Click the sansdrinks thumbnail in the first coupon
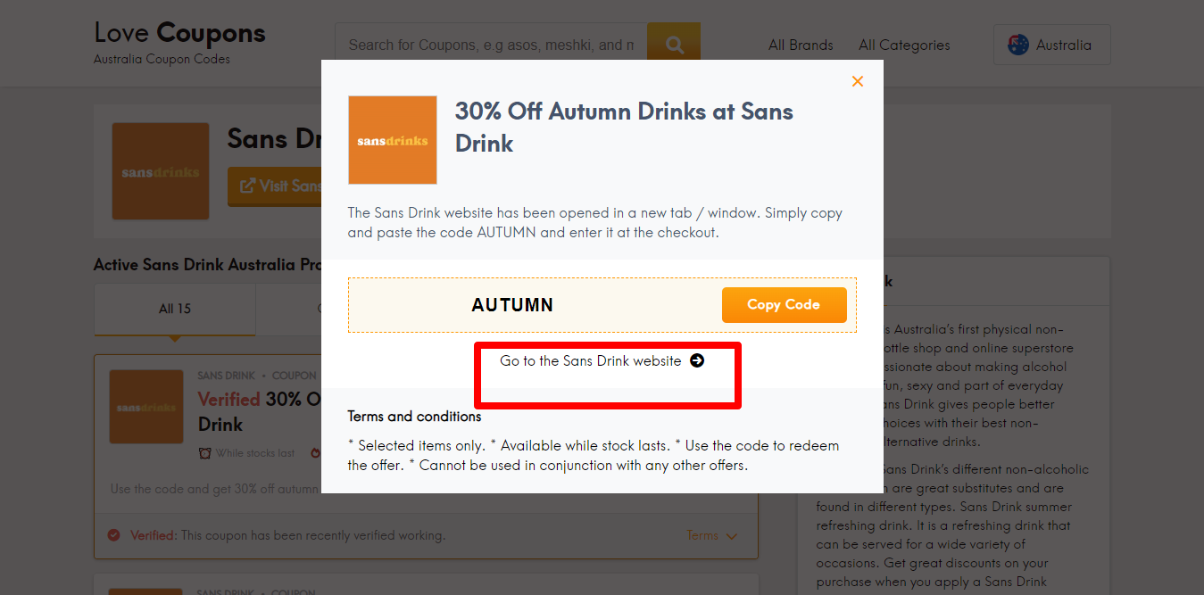The image size is (1204, 595). [x=146, y=407]
